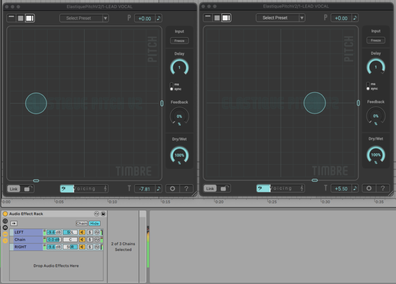
Task: Mute the LEFT chain with speaker activator
Action: pos(82,232)
